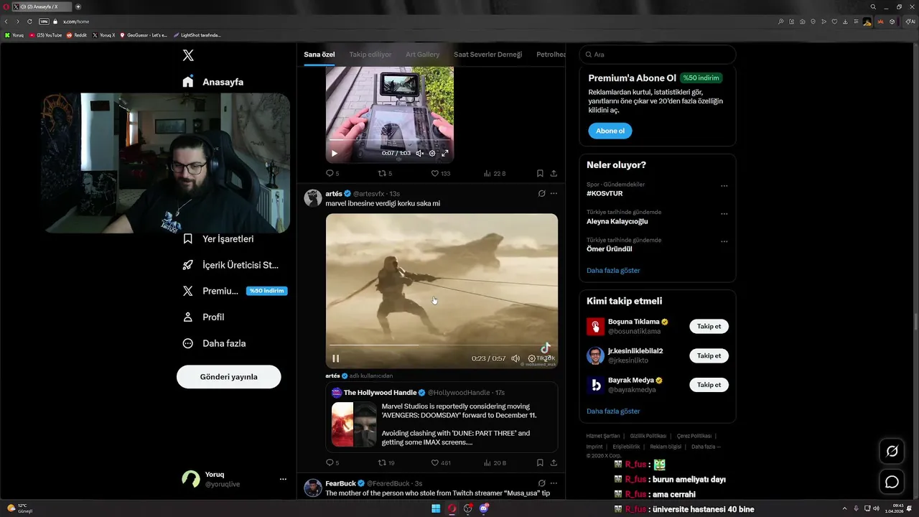The height and width of the screenshot is (517, 919).
Task: Switch to the Sana özel tab
Action: pos(319,55)
